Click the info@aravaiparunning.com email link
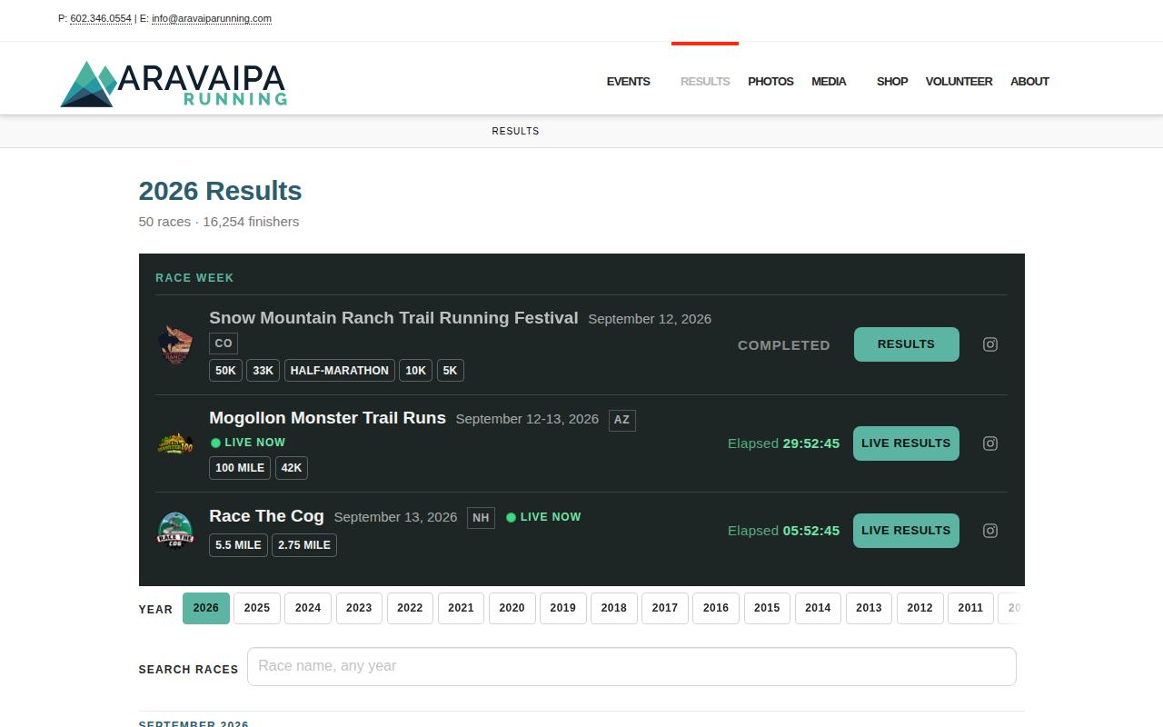Viewport: 1163px width, 727px height. 212,18
